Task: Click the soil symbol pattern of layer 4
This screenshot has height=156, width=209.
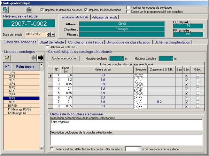Action: (140, 89)
